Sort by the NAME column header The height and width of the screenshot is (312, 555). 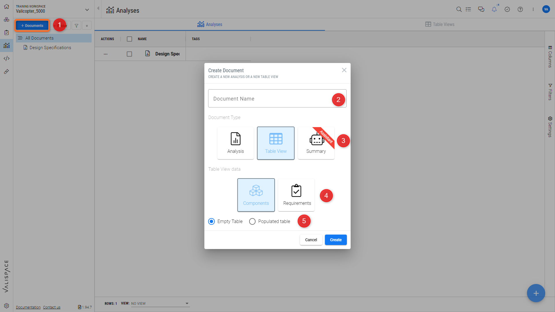(x=142, y=39)
